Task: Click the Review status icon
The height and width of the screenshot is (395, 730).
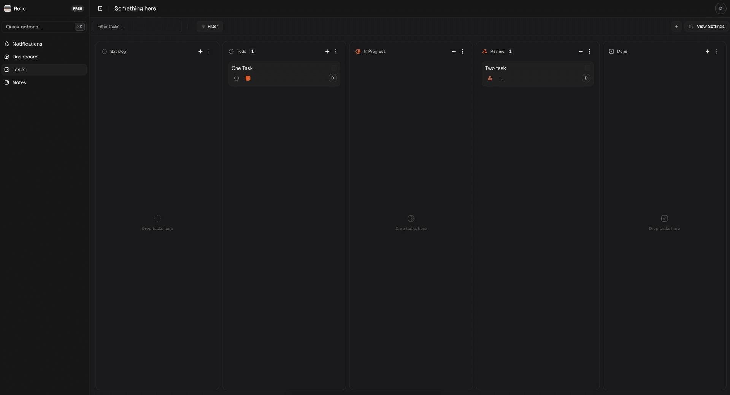Action: point(484,51)
